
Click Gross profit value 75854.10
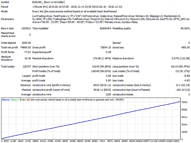point(106,47)
